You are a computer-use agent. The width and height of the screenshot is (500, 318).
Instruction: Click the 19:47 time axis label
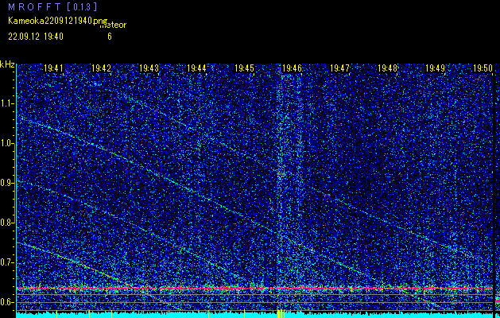(339, 68)
